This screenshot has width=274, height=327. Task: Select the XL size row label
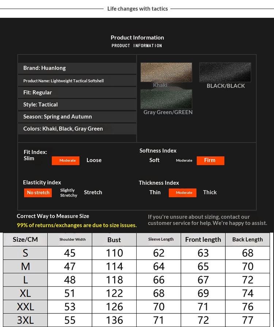point(25,293)
